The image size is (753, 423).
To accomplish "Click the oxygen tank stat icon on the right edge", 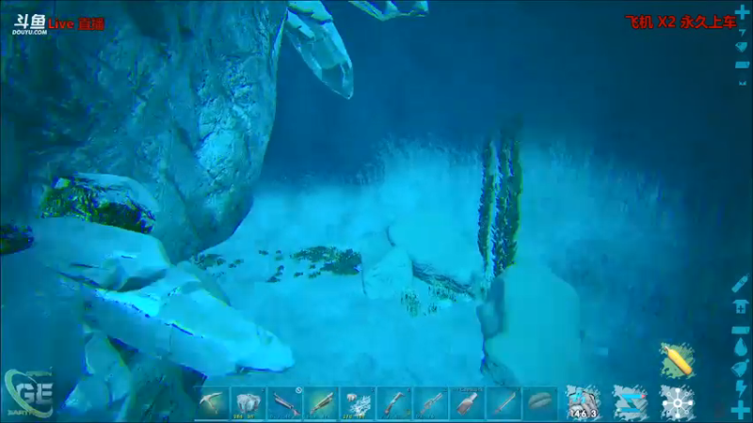I will pos(741,284).
